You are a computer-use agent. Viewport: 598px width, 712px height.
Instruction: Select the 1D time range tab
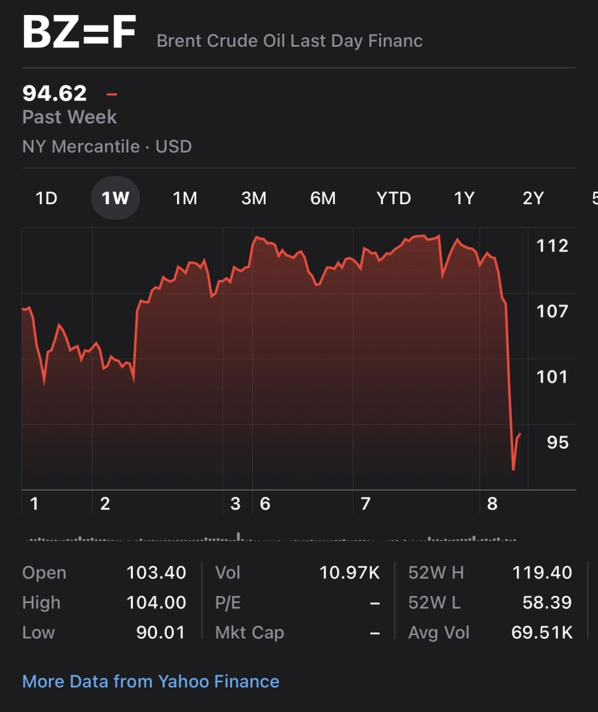[47, 198]
